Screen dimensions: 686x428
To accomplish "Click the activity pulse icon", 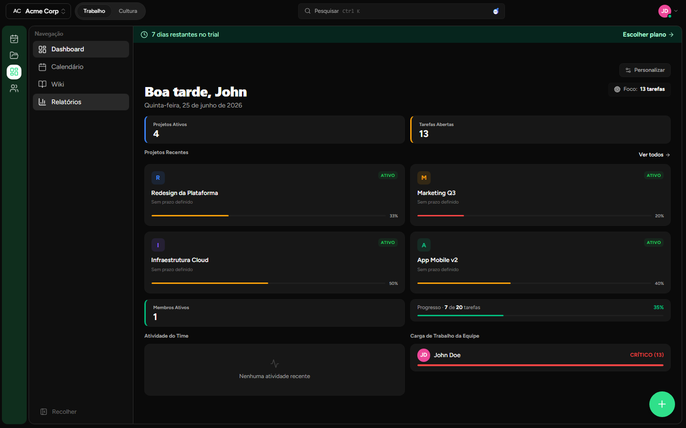I will [x=275, y=364].
